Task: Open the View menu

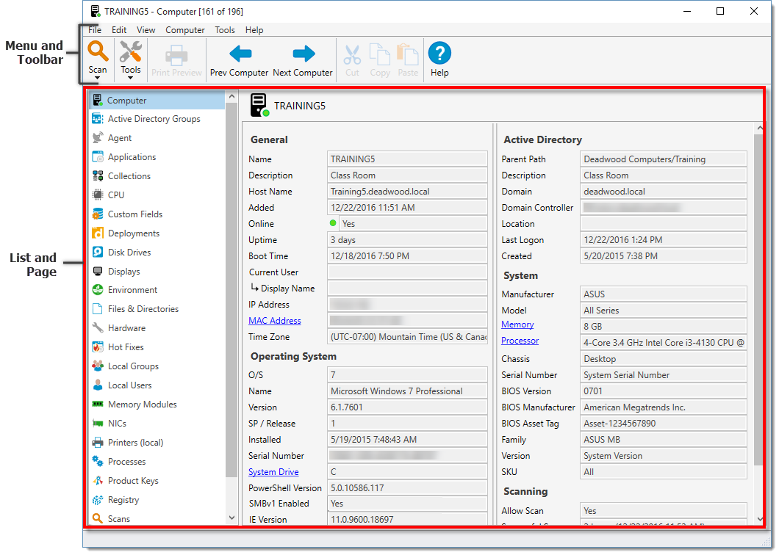Action: 146,30
